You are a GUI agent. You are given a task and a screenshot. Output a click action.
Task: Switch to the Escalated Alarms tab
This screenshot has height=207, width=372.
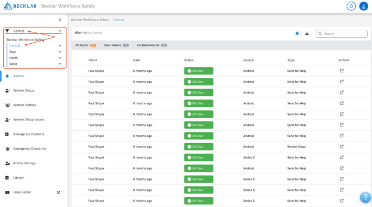[152, 45]
